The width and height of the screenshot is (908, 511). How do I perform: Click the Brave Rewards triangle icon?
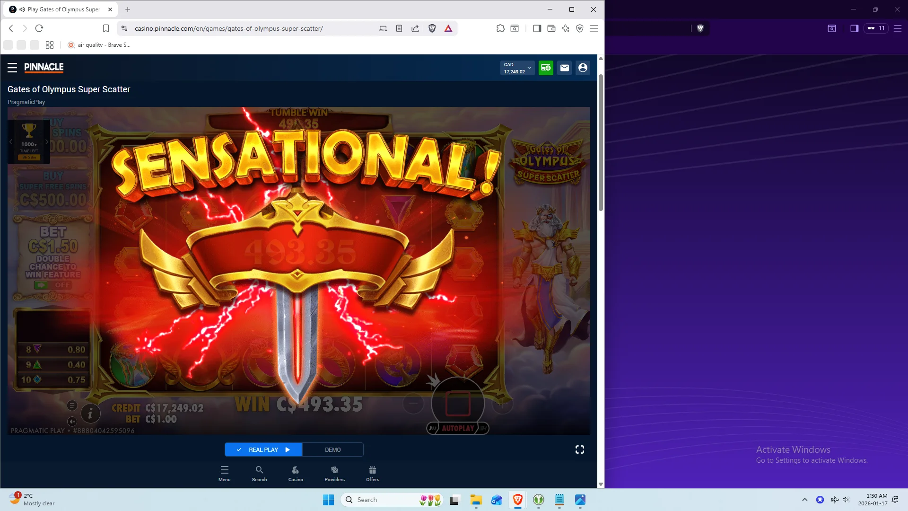(448, 28)
